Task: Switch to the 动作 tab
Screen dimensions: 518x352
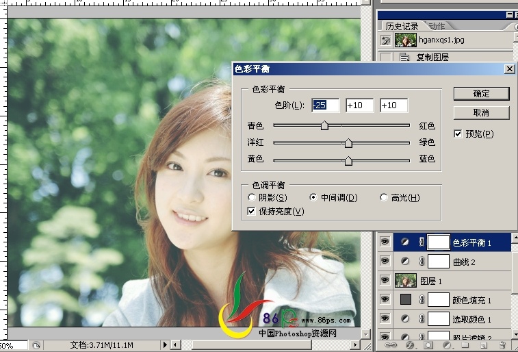Action: [437, 26]
